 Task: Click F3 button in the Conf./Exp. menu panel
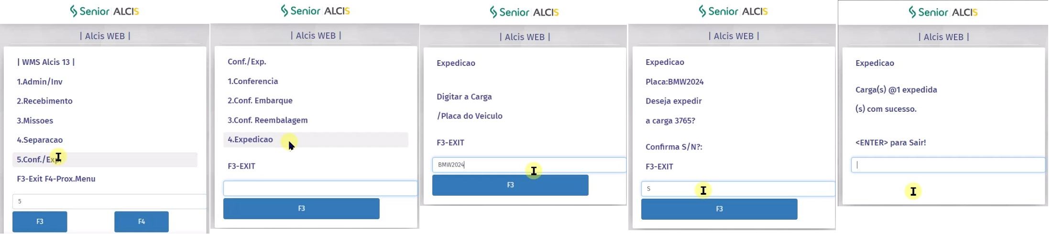pyautogui.click(x=301, y=209)
